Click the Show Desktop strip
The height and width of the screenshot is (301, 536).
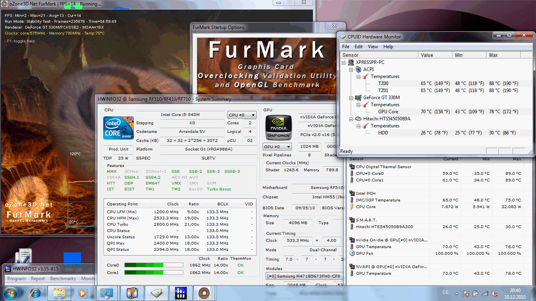point(533,293)
